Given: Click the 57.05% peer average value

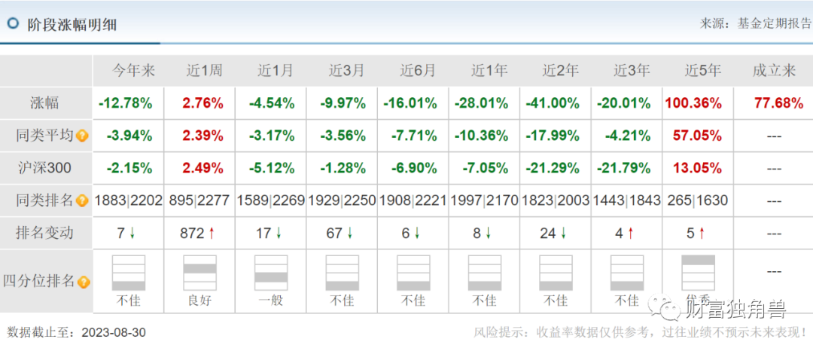Looking at the screenshot, I should (697, 136).
